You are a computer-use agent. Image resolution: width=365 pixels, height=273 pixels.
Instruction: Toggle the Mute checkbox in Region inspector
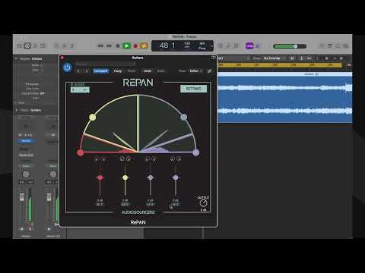[42, 65]
